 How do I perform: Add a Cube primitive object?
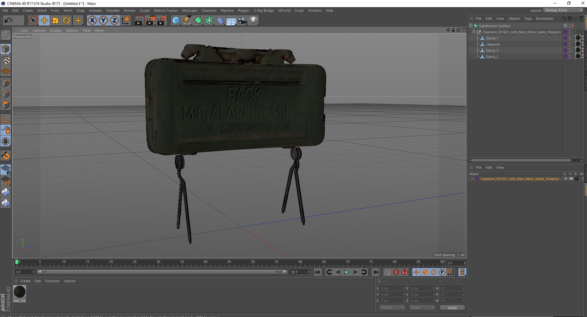pyautogui.click(x=176, y=21)
